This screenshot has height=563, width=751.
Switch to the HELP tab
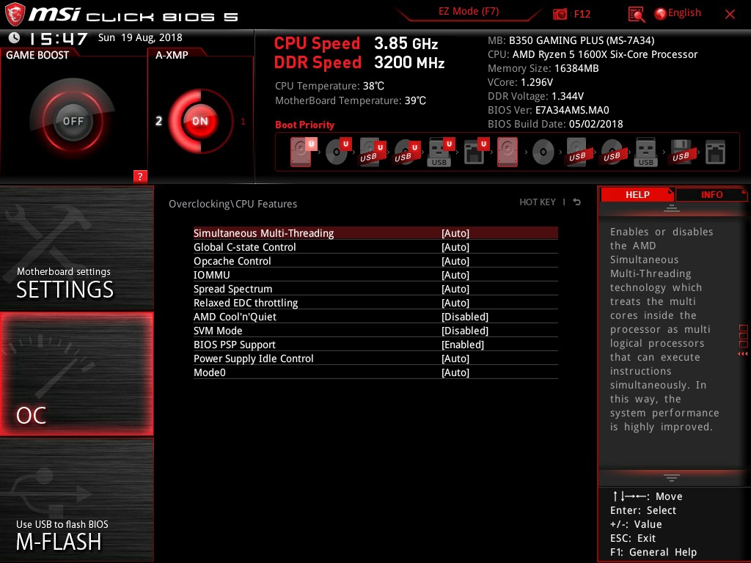click(637, 194)
